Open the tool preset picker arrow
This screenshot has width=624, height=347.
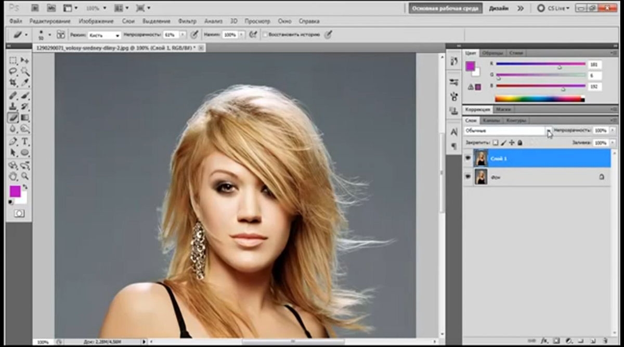click(27, 35)
